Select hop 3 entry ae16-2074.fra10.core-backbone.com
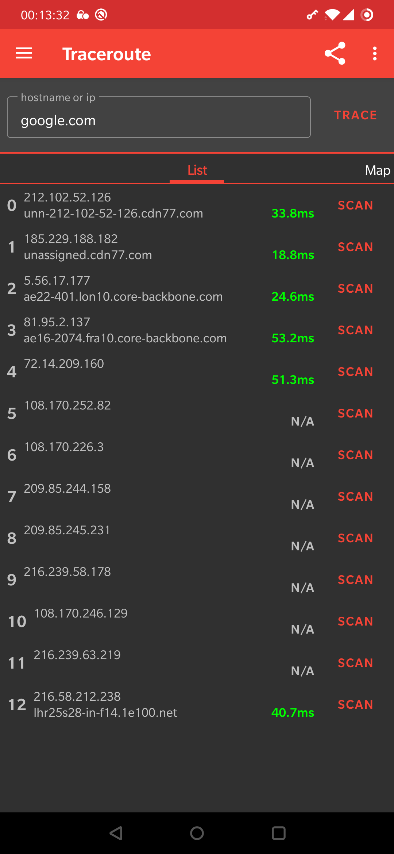The image size is (394, 854). [125, 338]
